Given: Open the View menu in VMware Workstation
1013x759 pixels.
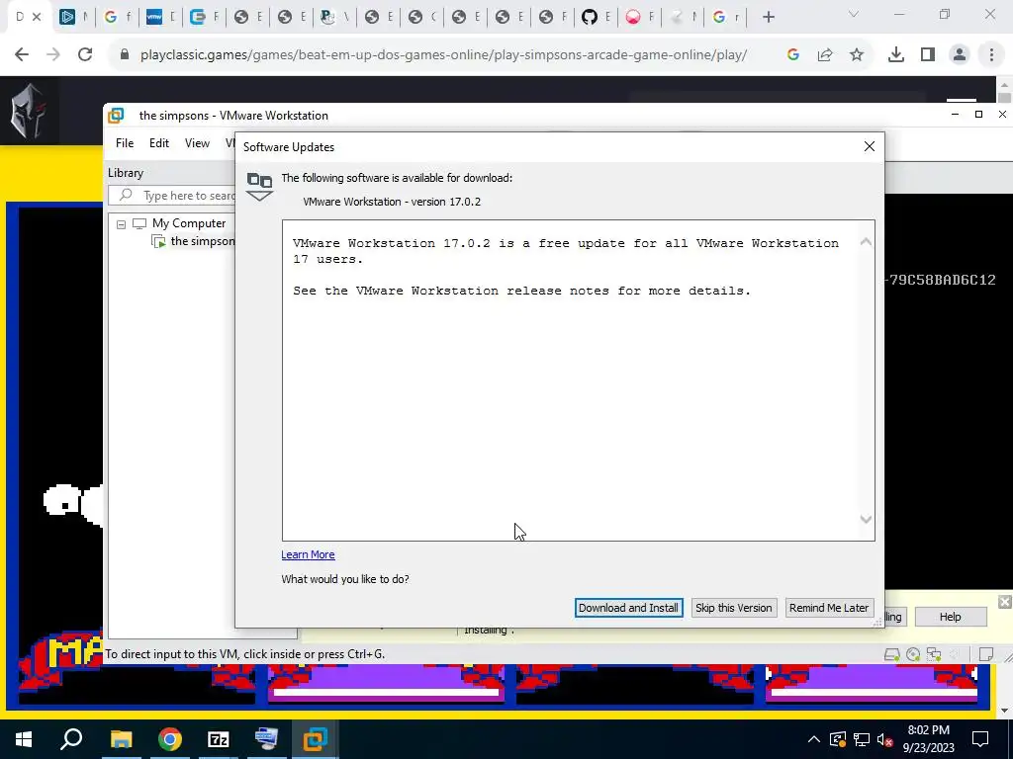Looking at the screenshot, I should pos(197,143).
